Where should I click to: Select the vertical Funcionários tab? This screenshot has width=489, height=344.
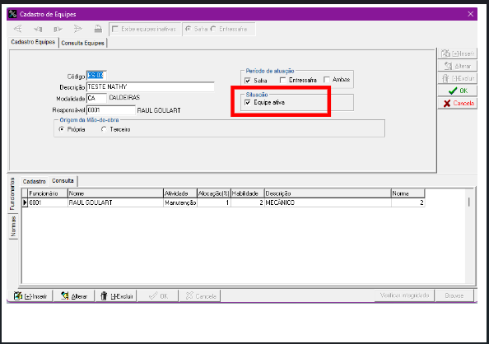click(12, 193)
